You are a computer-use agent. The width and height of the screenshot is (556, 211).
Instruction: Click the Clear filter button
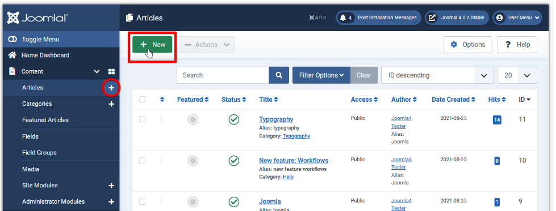(364, 75)
